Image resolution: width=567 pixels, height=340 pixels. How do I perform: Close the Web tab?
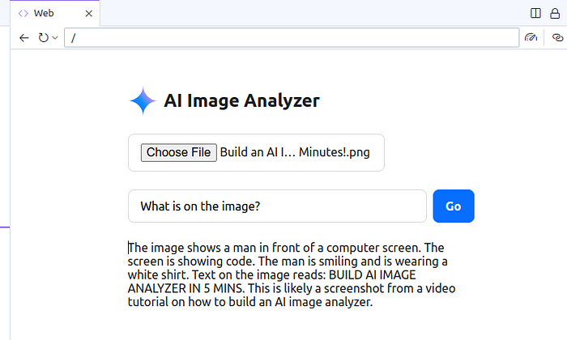click(88, 14)
